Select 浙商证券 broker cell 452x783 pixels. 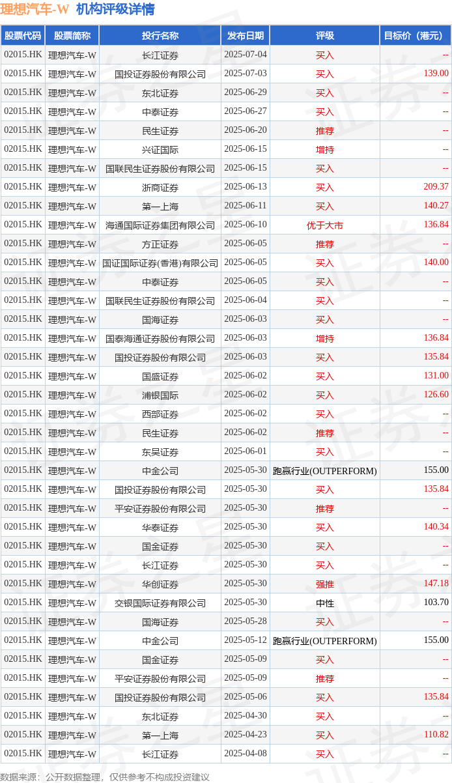tap(160, 187)
